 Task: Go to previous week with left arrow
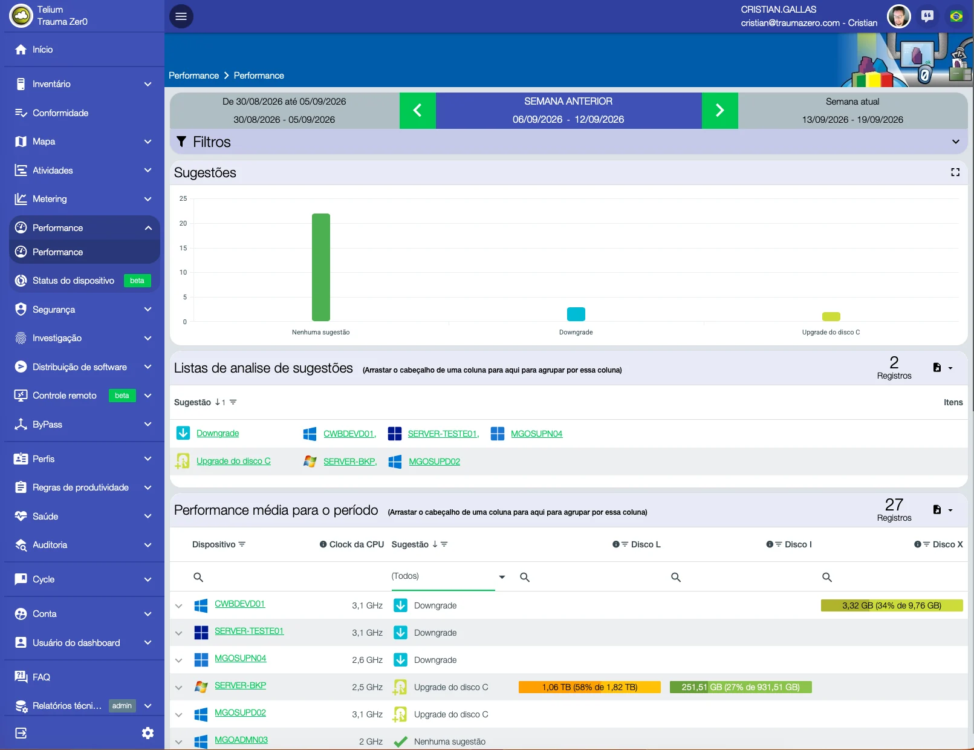417,110
